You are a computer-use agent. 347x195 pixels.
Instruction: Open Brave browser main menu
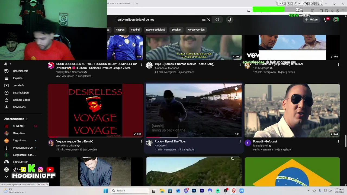[x=343, y=11]
